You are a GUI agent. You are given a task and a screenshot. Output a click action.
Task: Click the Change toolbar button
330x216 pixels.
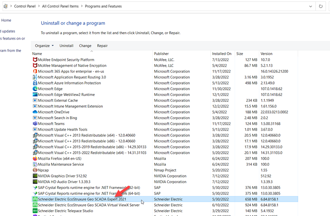coord(85,46)
